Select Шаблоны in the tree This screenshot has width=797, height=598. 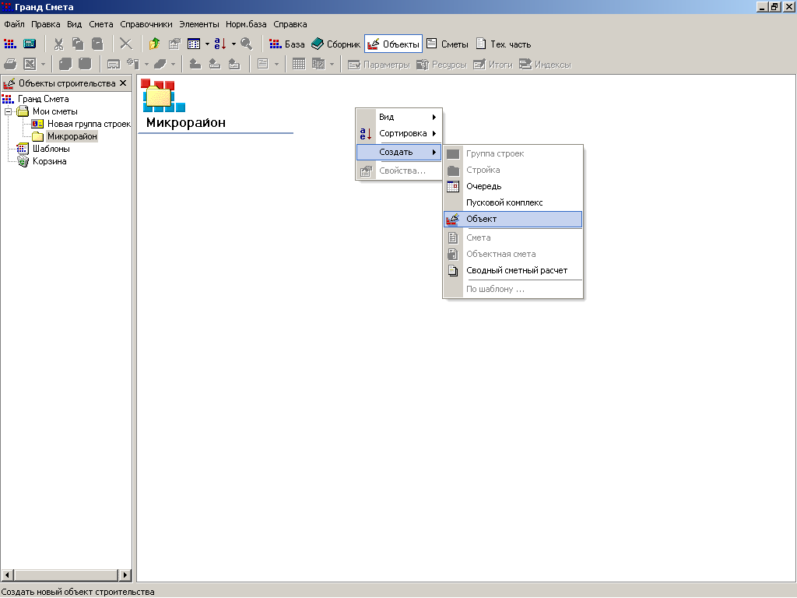click(x=51, y=149)
